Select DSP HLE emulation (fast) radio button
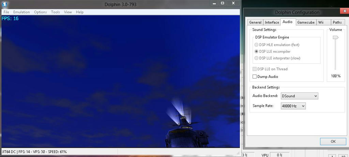 [277, 45]
